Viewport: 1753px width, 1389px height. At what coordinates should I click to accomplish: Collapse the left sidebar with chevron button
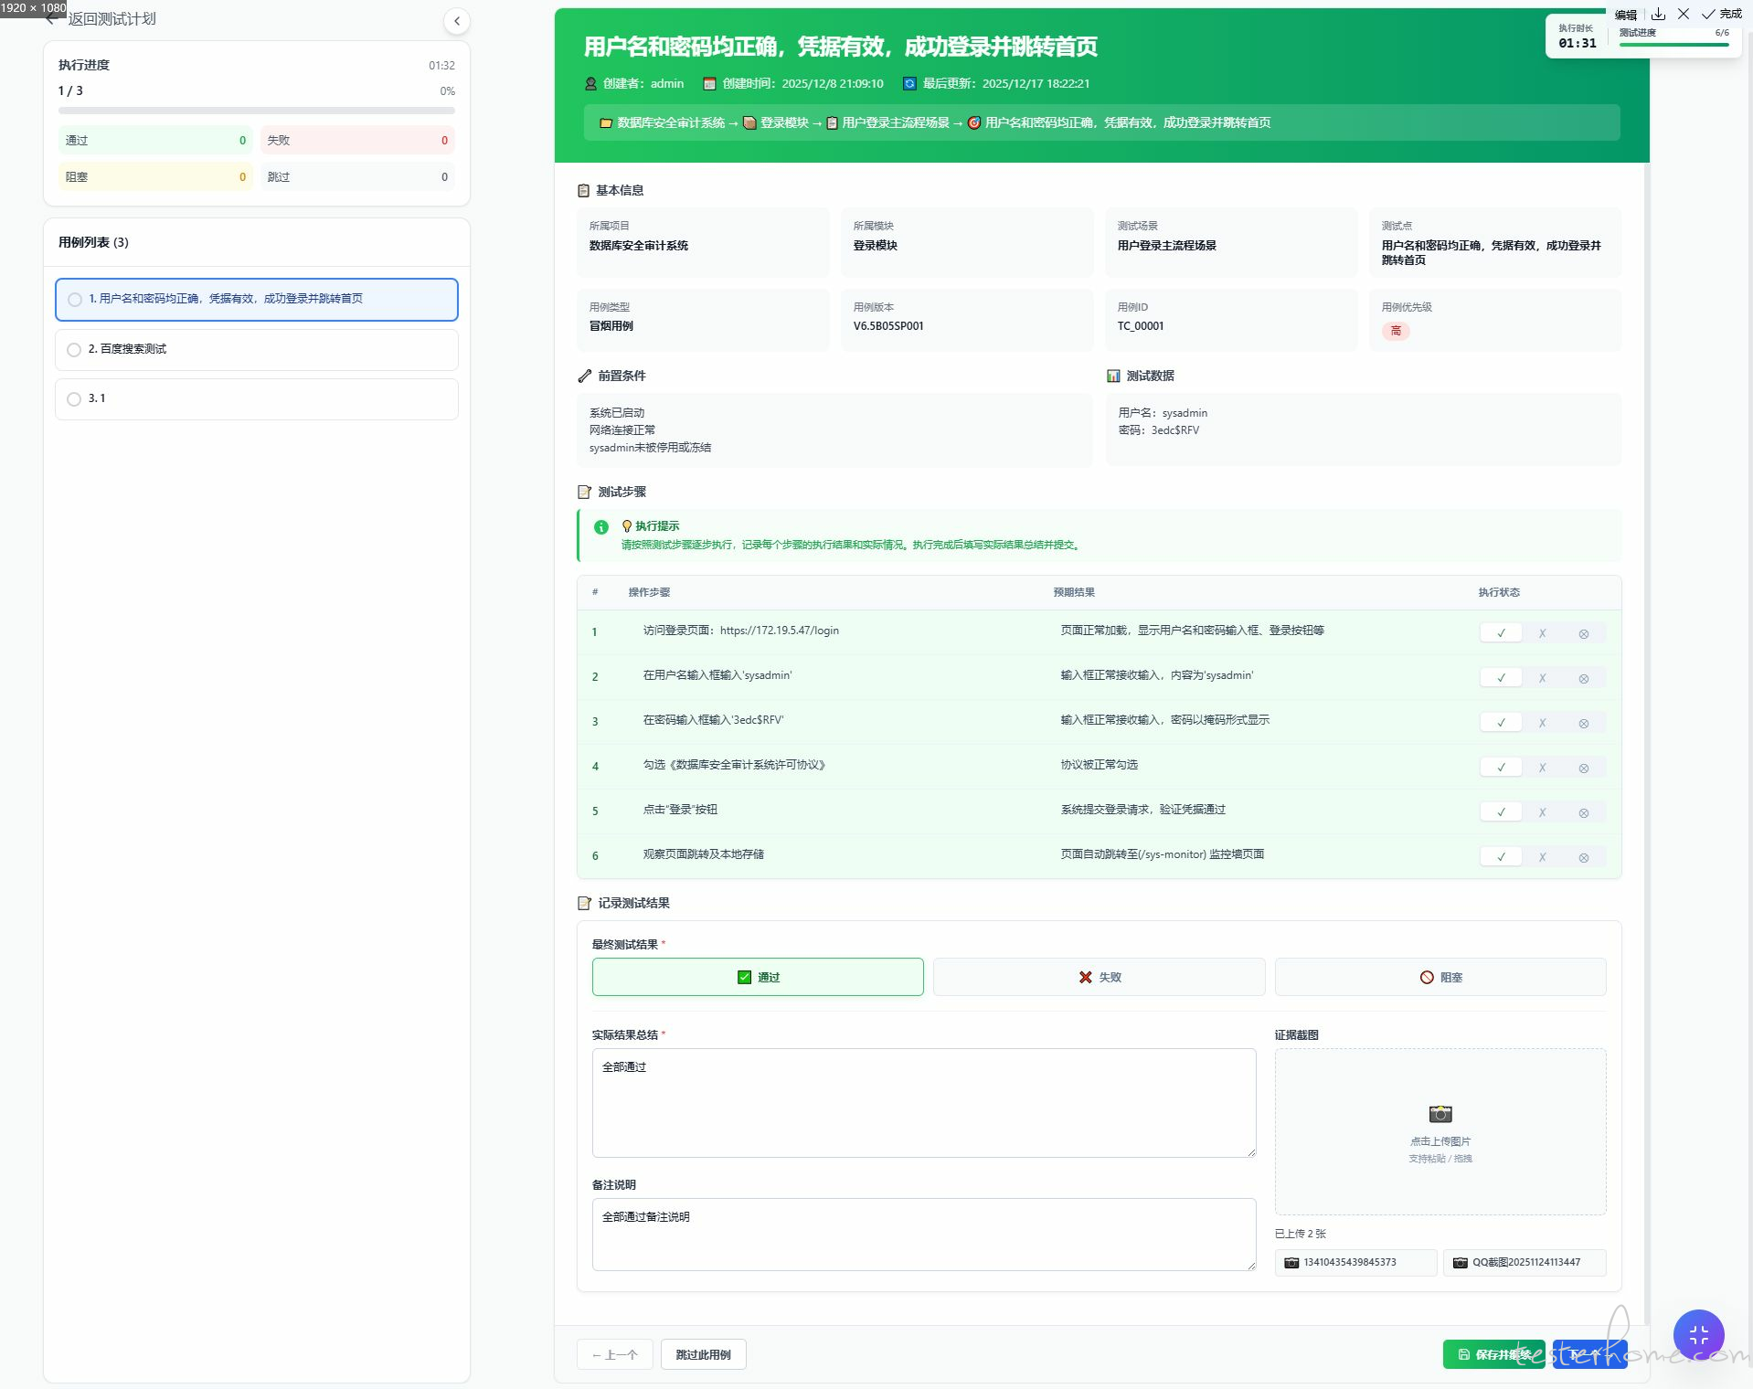pos(457,21)
